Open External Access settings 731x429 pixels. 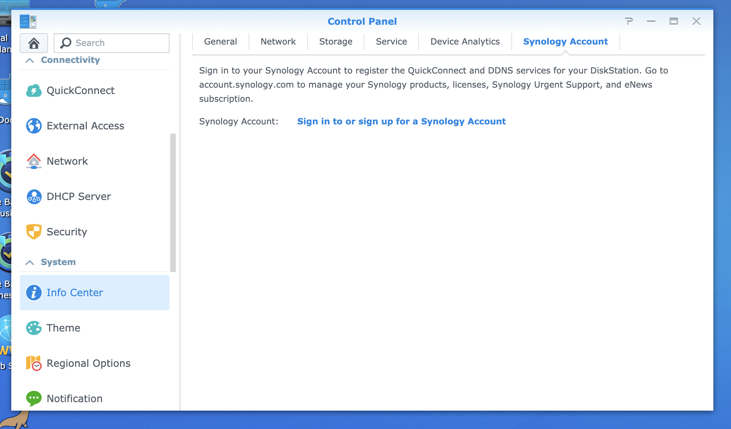[x=85, y=126]
